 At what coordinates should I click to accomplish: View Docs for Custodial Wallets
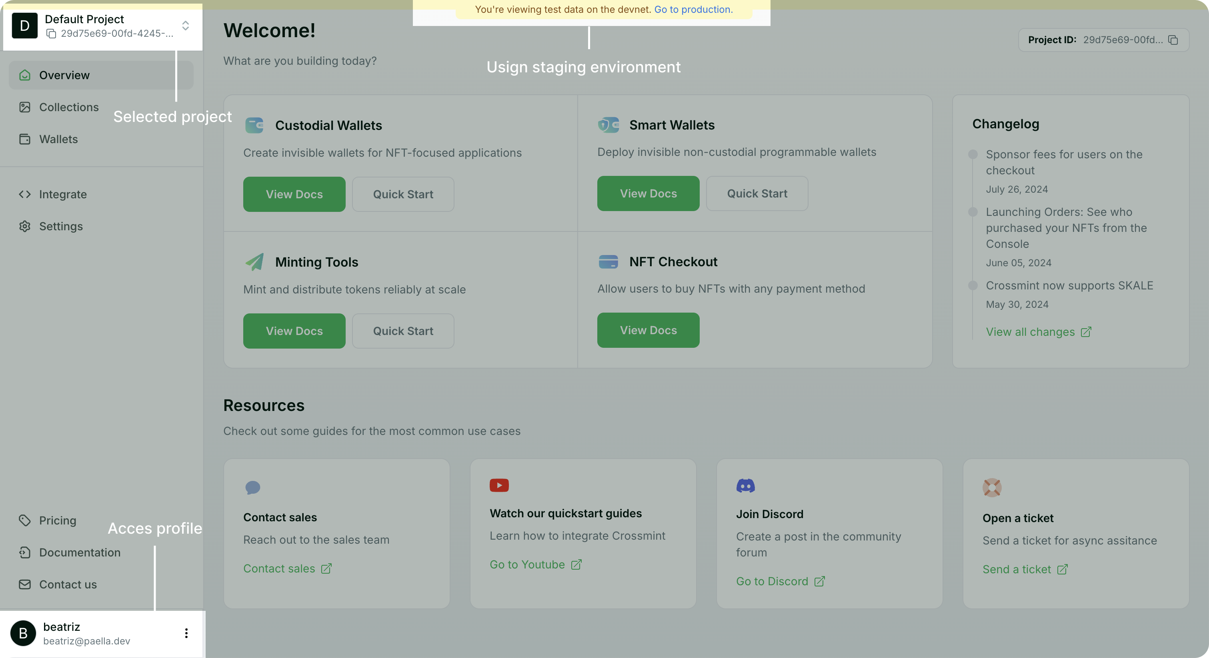(x=294, y=194)
